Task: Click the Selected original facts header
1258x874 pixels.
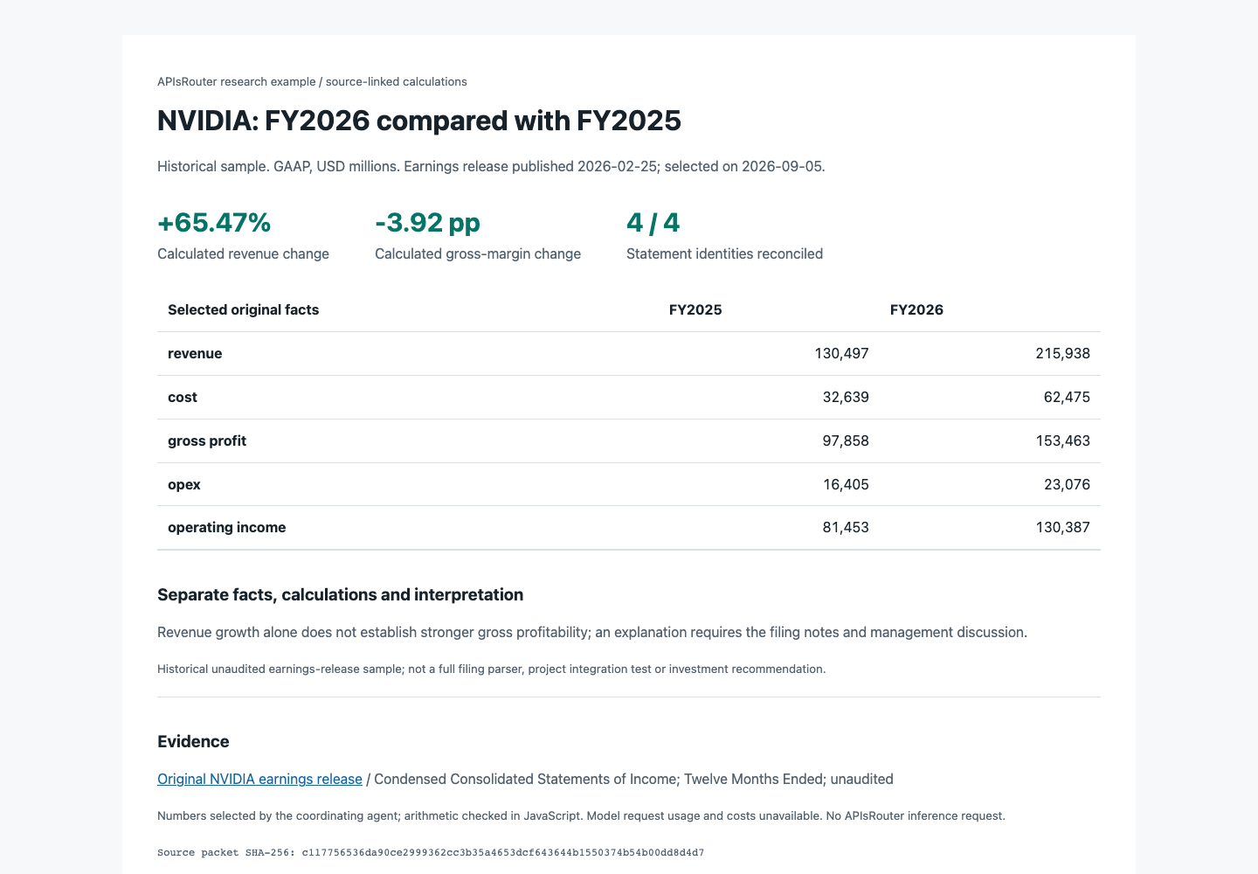Action: pyautogui.click(x=243, y=309)
